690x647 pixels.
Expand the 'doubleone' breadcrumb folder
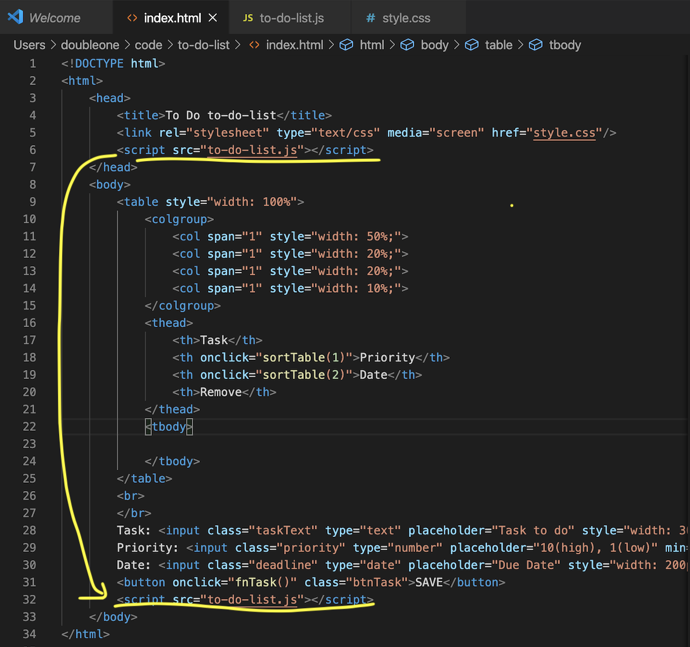pyautogui.click(x=90, y=45)
